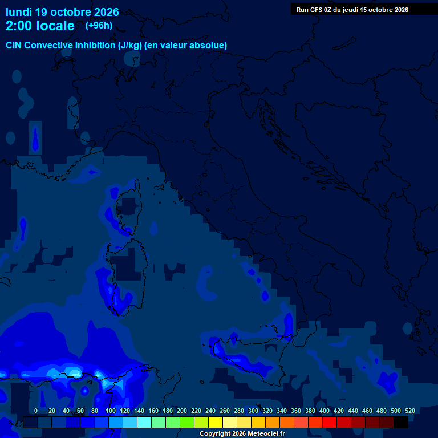Pick the orange swatch between 320 and 340

273,422
